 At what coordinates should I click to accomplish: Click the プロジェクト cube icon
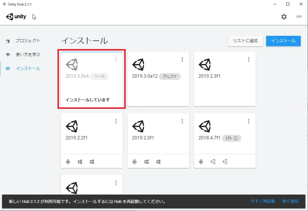pos(8,41)
